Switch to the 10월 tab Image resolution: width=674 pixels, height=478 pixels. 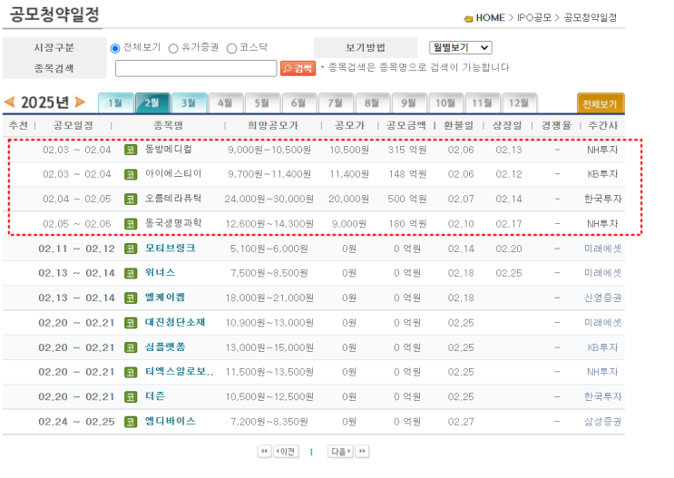tap(445, 103)
